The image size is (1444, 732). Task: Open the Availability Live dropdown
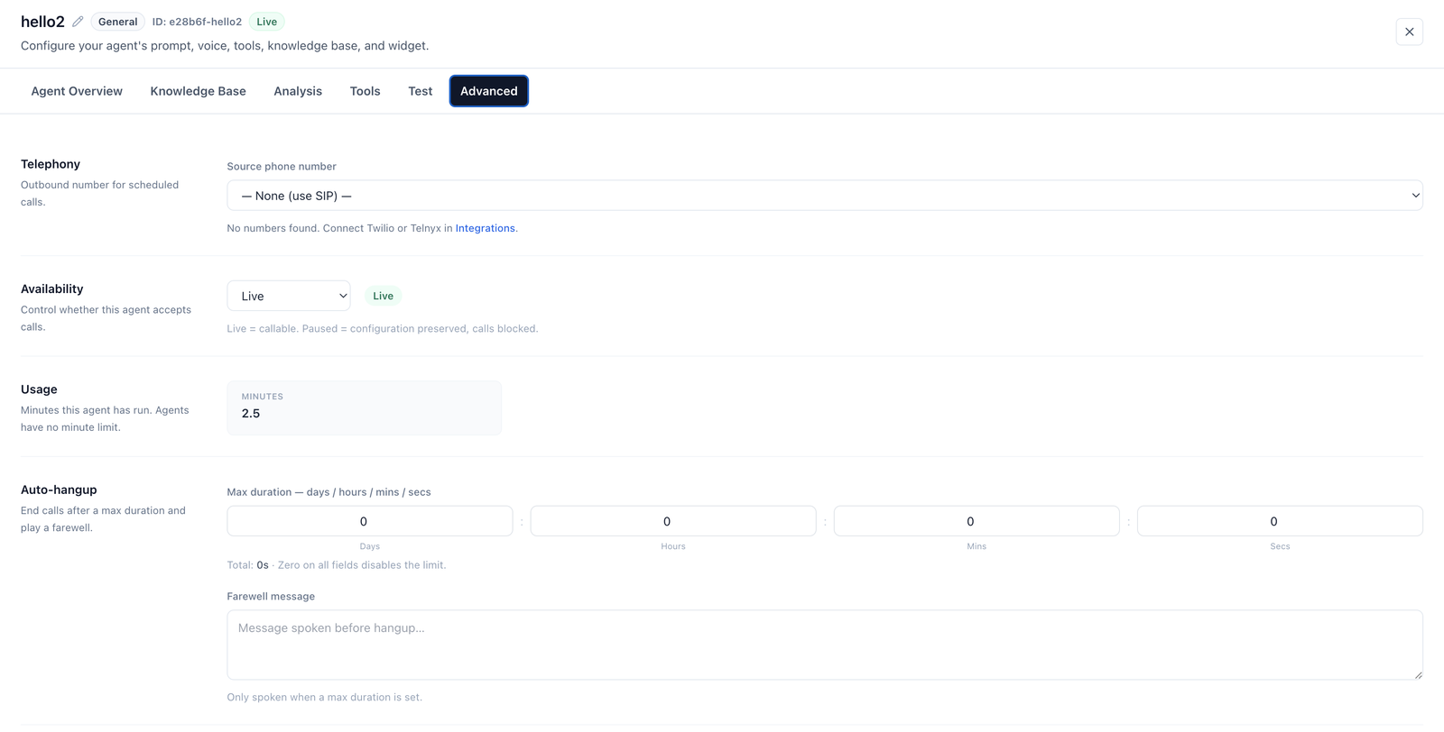289,296
